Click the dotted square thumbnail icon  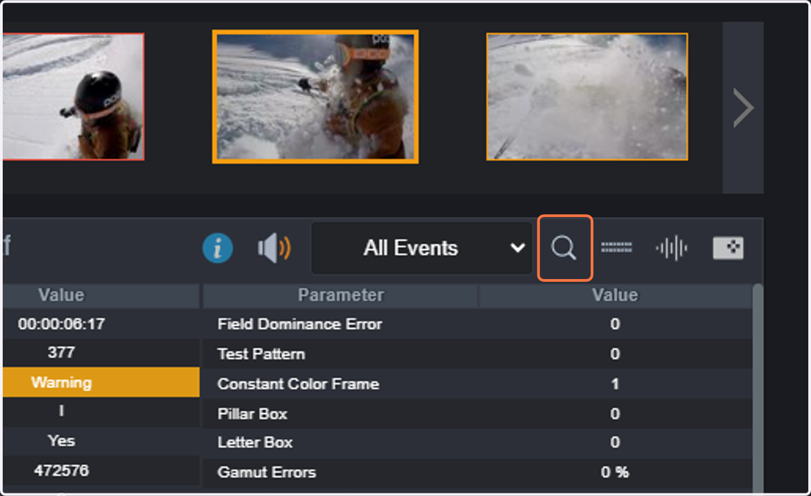click(728, 248)
